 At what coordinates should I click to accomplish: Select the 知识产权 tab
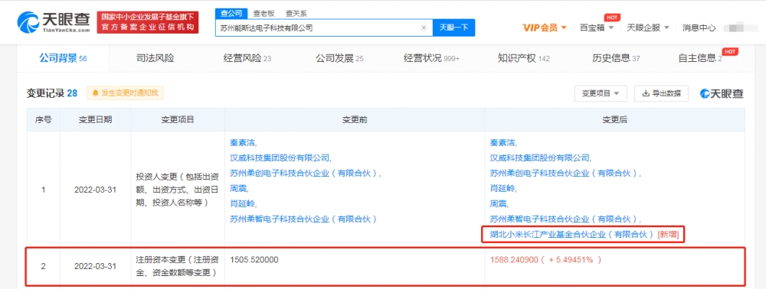524,58
